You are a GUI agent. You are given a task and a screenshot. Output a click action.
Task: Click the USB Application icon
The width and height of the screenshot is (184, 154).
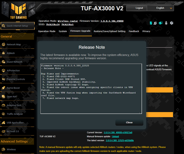coord(3,122)
